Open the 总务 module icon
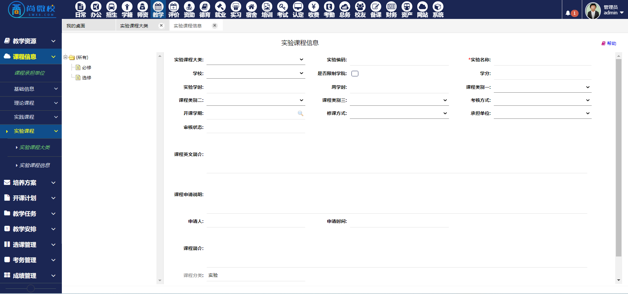The width and height of the screenshot is (628, 294). 345,9
